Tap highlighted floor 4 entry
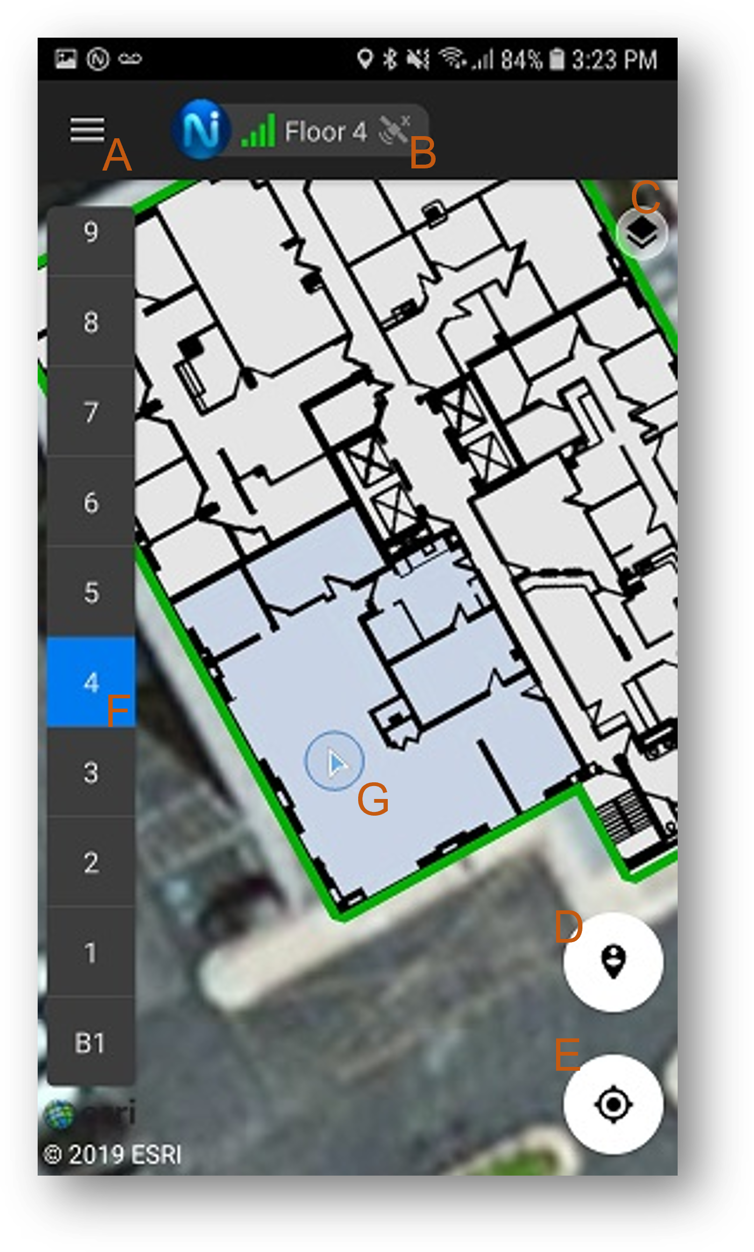The height and width of the screenshot is (1252, 754). coord(91,682)
